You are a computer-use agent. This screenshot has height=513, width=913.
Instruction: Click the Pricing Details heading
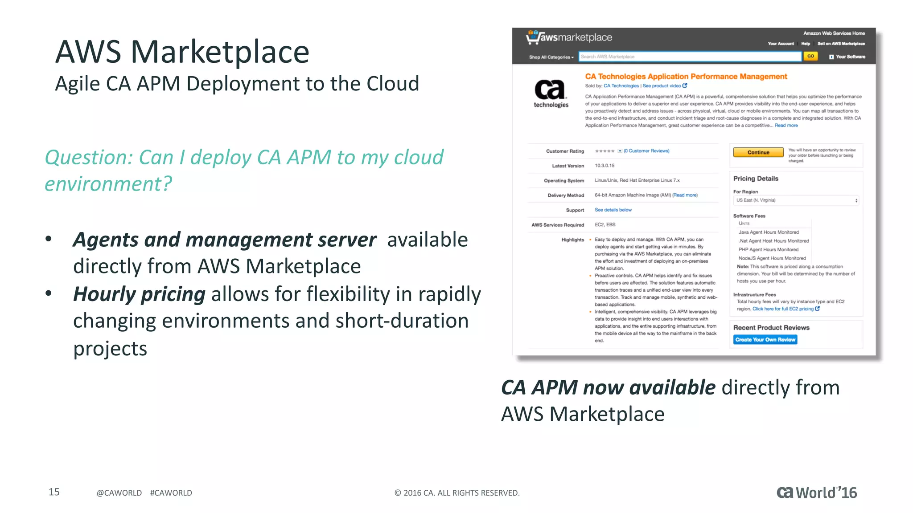[756, 179]
